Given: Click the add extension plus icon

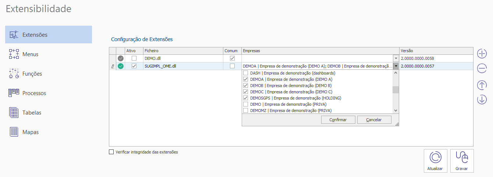Looking at the screenshot, I should 482,54.
